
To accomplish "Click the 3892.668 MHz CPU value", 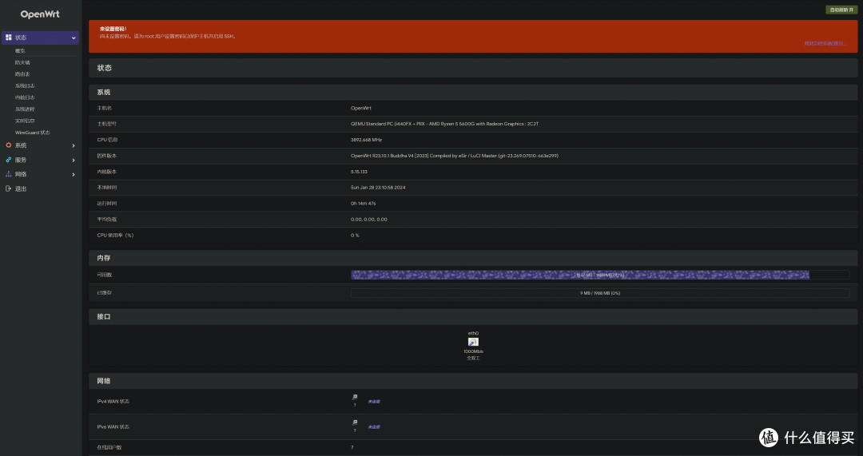I will coord(366,140).
